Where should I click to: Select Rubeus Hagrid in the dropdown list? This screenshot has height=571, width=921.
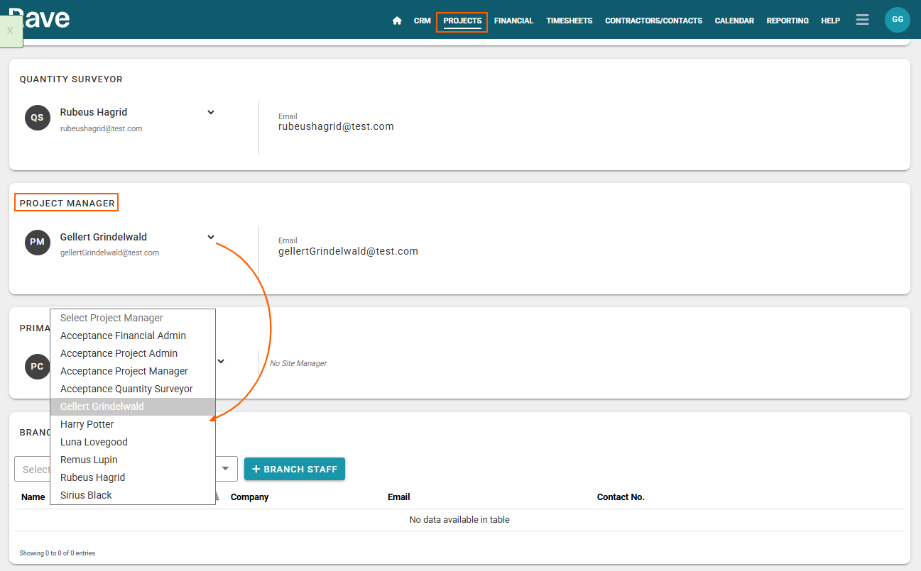(x=133, y=477)
